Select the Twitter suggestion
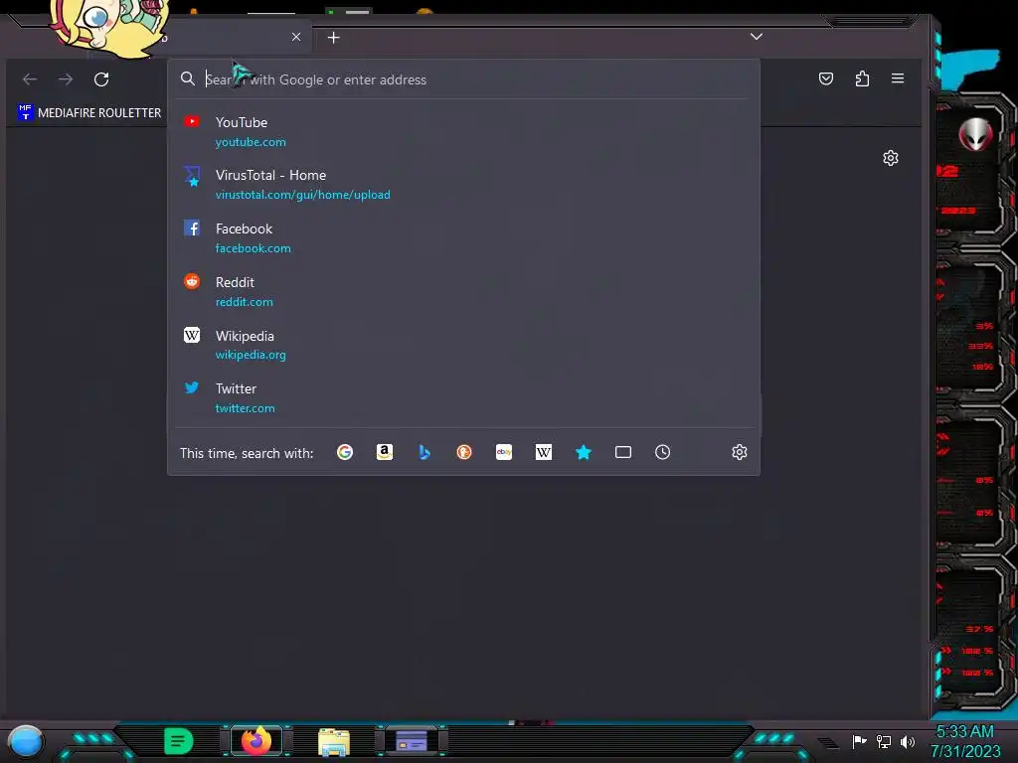 (463, 397)
